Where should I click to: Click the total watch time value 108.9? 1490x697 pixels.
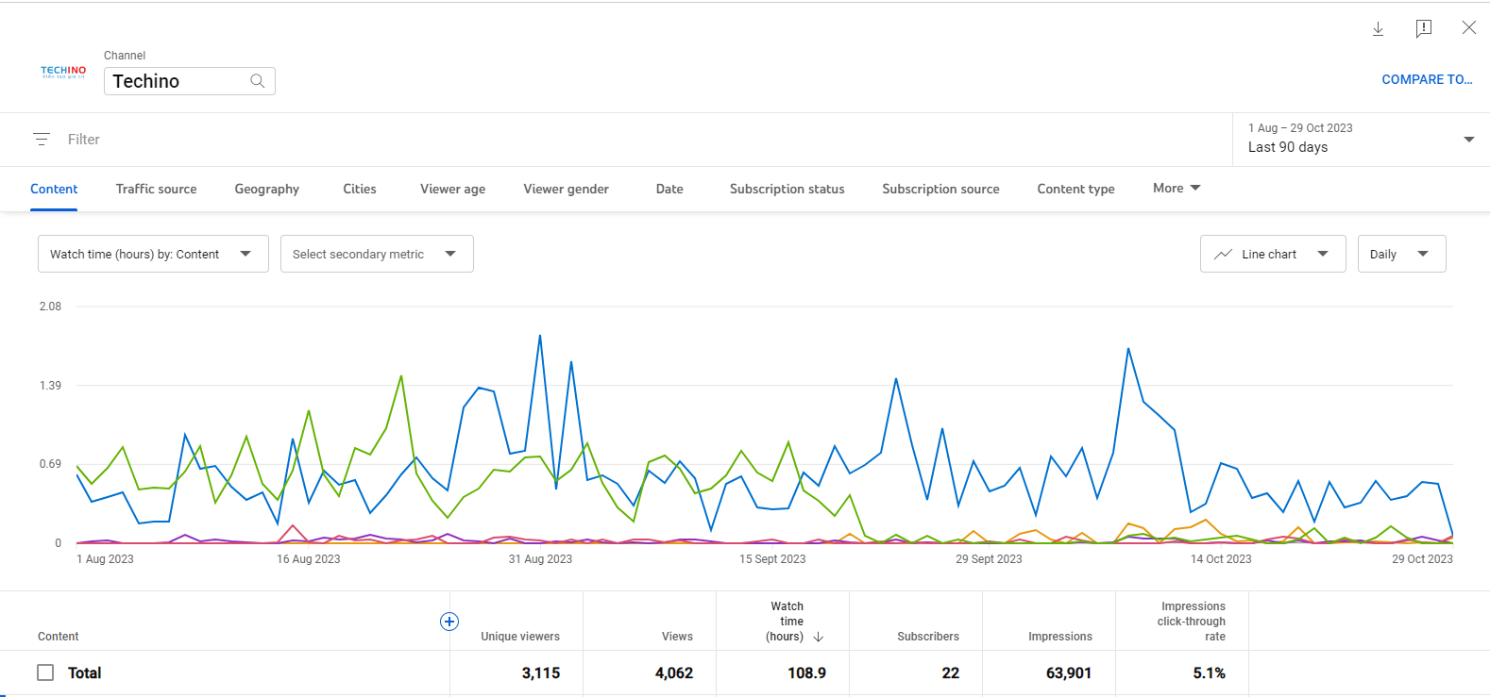tap(807, 673)
